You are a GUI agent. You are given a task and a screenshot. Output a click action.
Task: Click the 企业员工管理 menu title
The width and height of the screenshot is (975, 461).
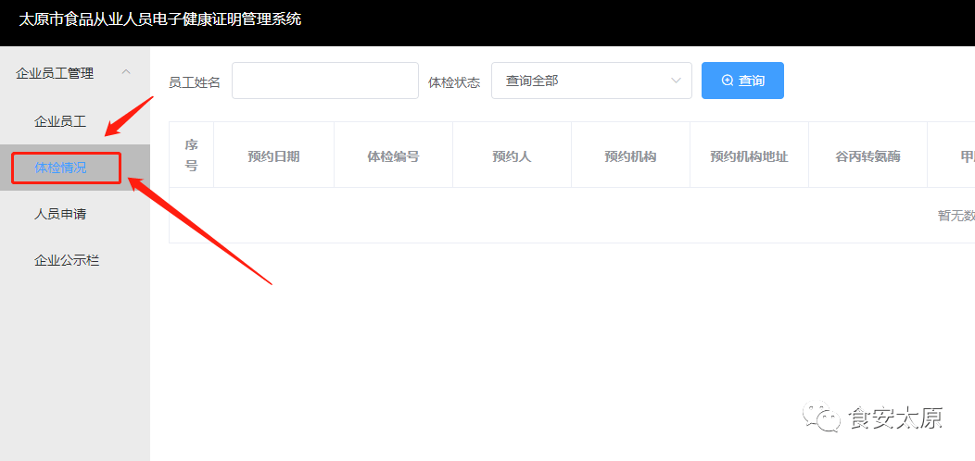(x=55, y=73)
